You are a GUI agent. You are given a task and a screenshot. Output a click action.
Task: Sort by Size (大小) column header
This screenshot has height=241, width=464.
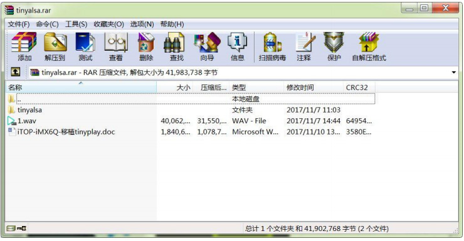coord(174,88)
